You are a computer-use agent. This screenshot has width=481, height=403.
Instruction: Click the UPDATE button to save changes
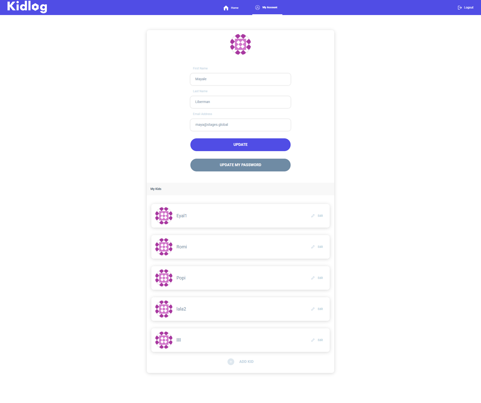click(241, 144)
